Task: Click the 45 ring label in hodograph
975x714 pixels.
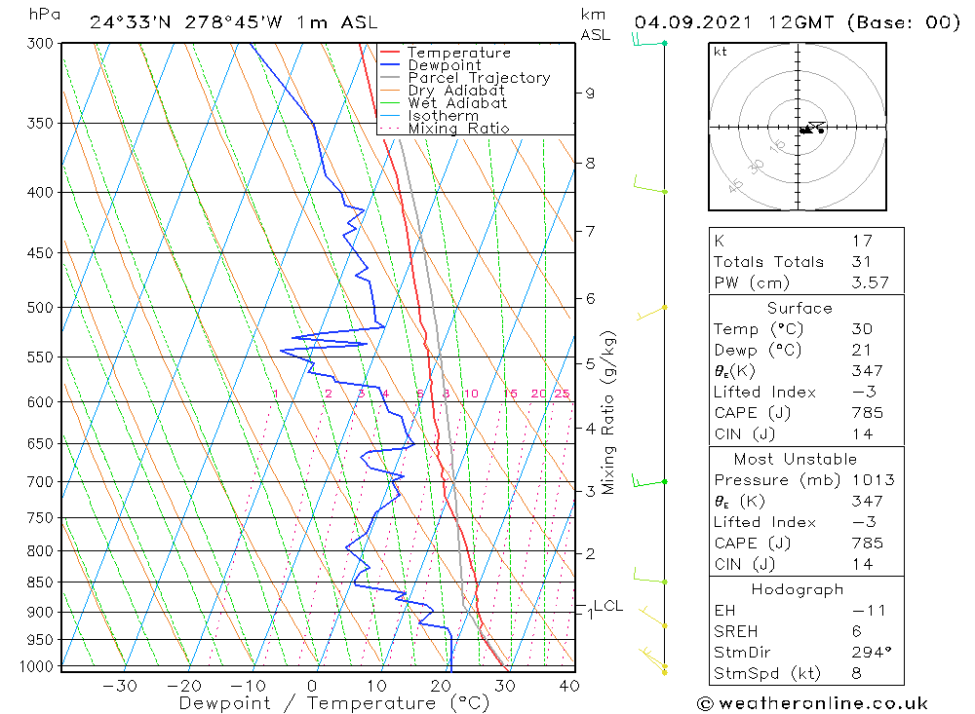Action: tap(735, 185)
